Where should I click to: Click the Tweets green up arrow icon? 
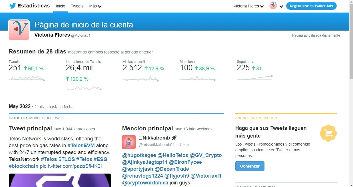click(25, 69)
